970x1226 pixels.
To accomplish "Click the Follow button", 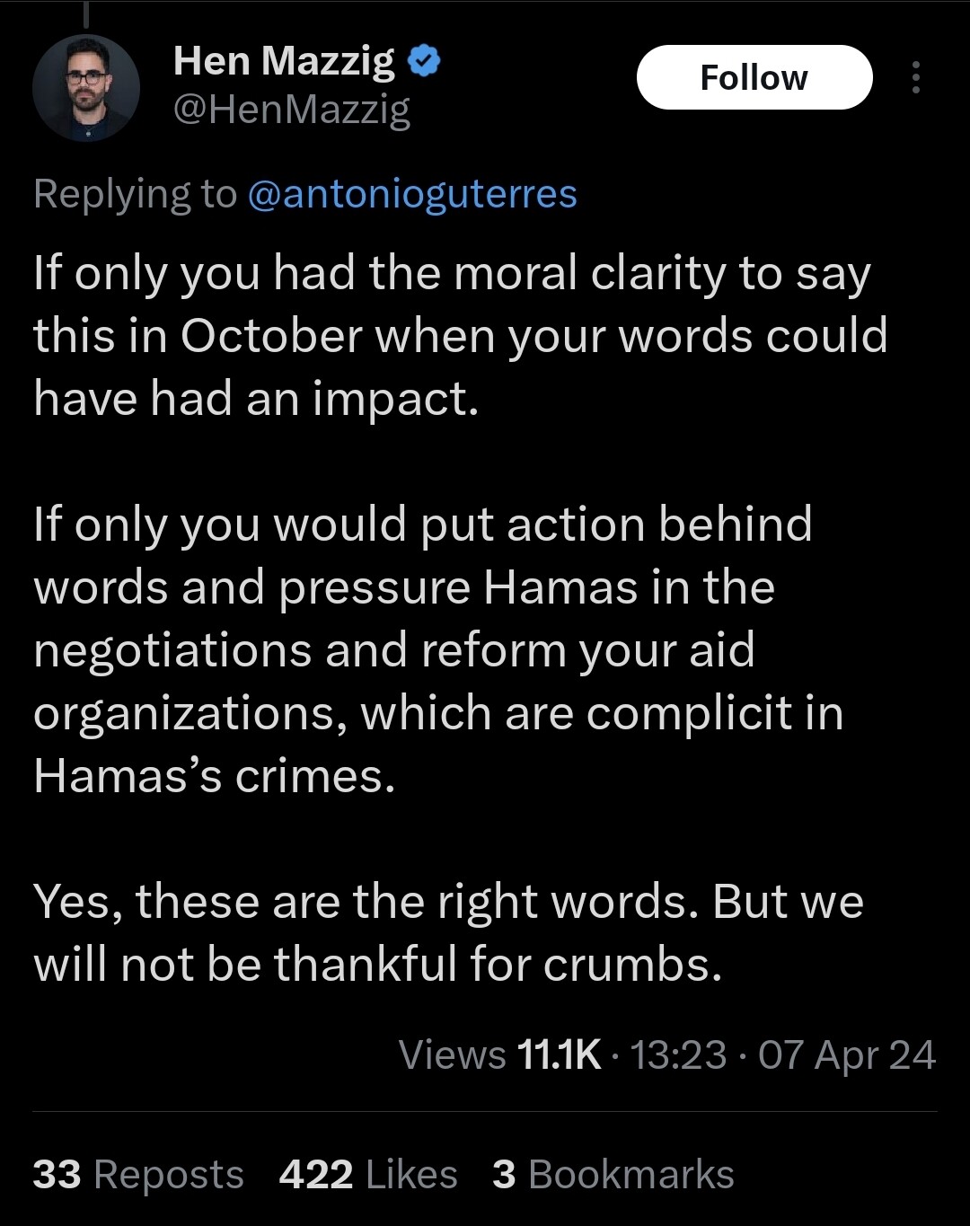I will 754,77.
